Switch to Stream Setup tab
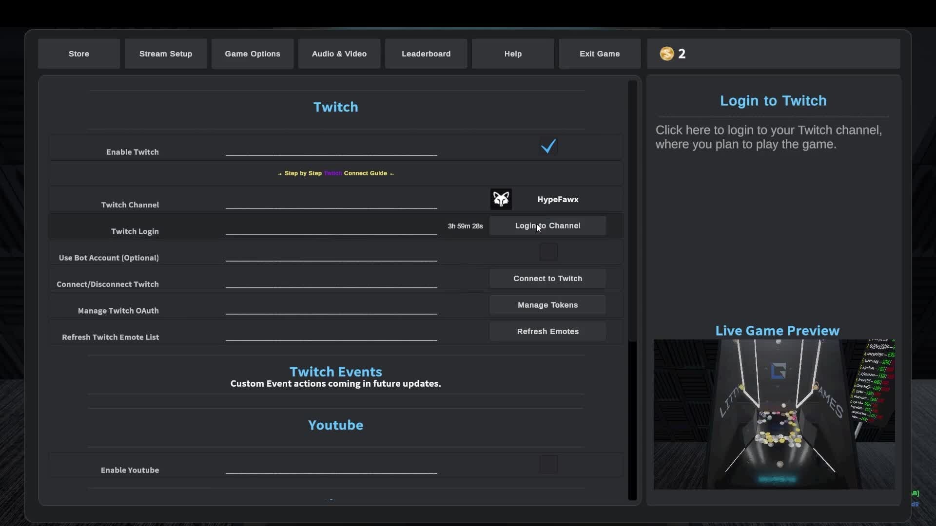The height and width of the screenshot is (526, 936). (x=166, y=54)
